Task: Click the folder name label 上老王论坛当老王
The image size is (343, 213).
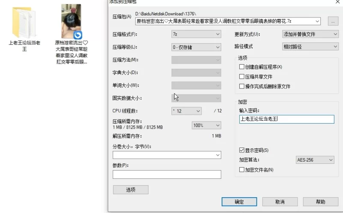Action: 24,46
